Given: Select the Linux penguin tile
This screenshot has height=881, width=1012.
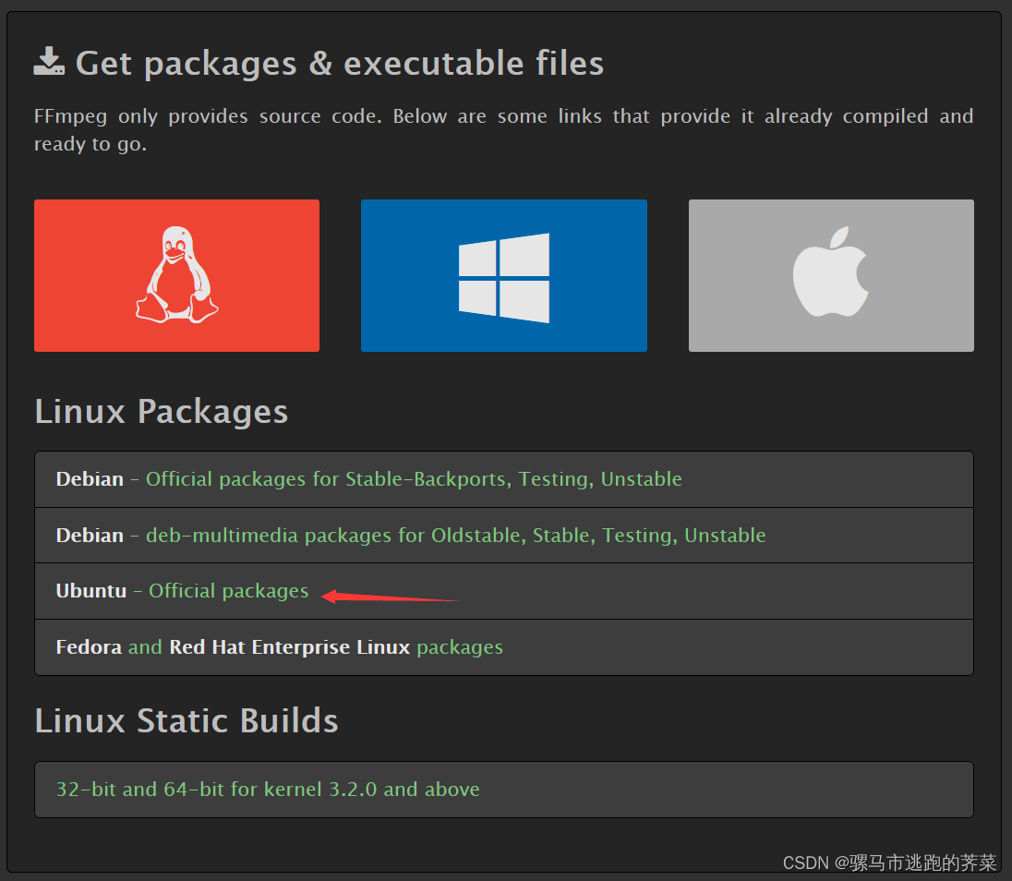Looking at the screenshot, I should coord(177,275).
